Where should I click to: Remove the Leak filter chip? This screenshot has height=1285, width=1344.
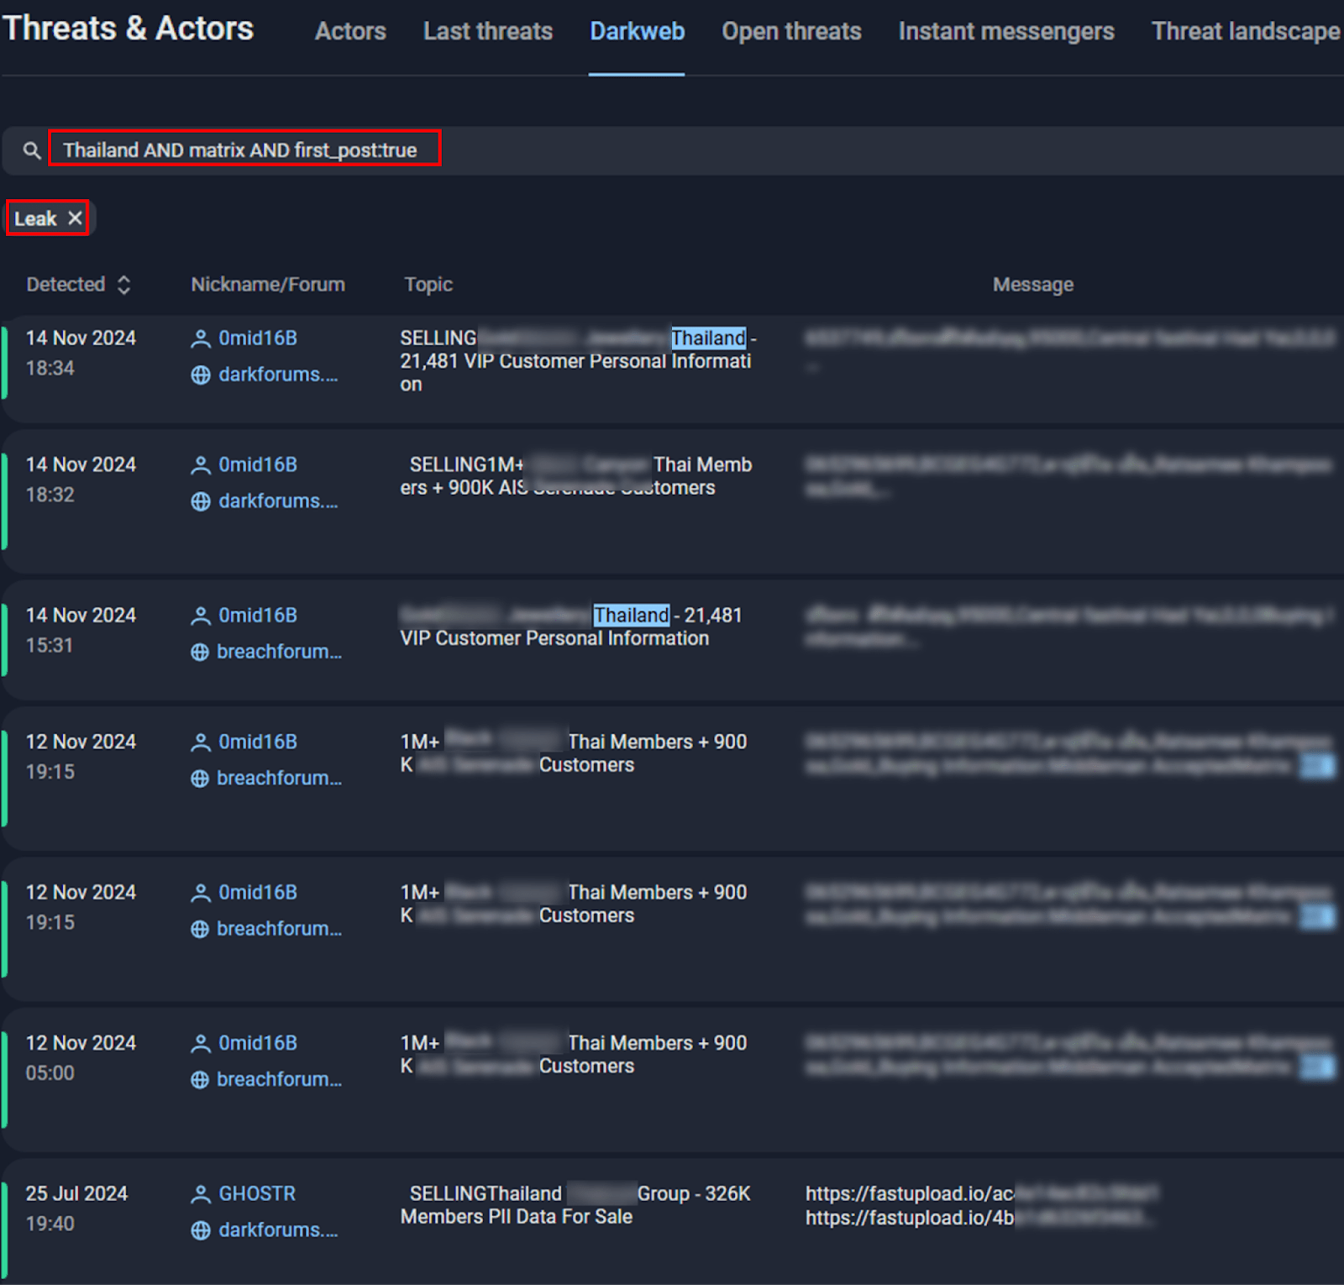coord(75,218)
